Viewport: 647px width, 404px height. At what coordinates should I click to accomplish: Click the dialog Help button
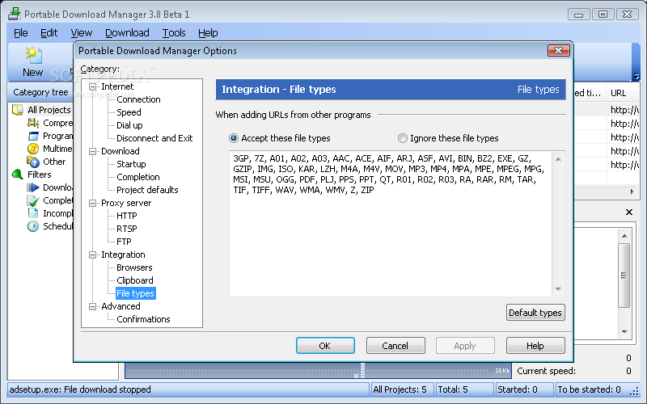tap(535, 346)
